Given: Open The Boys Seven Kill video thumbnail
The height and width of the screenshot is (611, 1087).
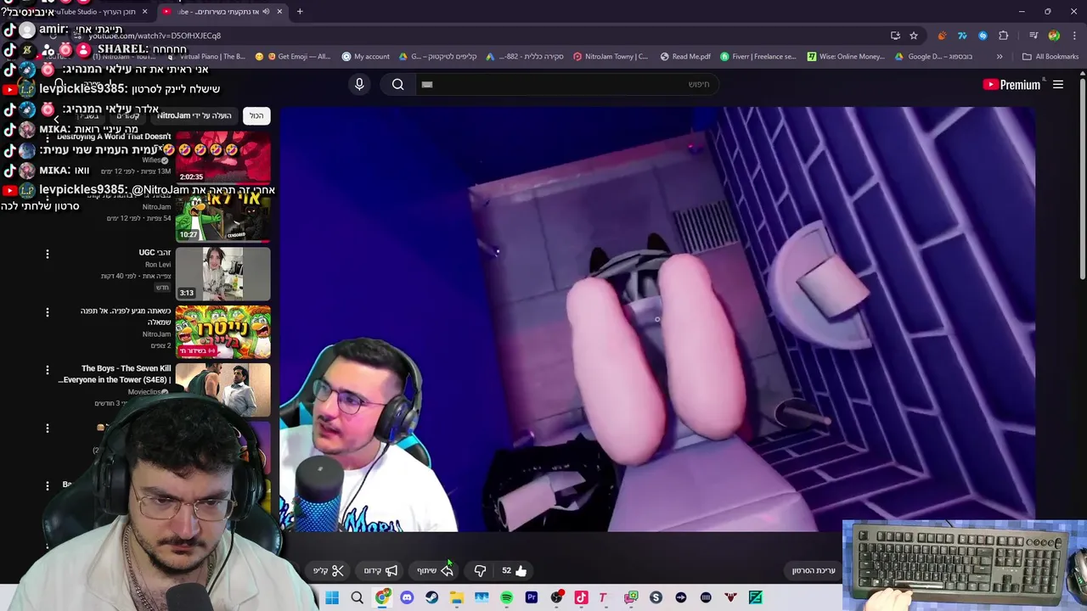Looking at the screenshot, I should (x=222, y=390).
